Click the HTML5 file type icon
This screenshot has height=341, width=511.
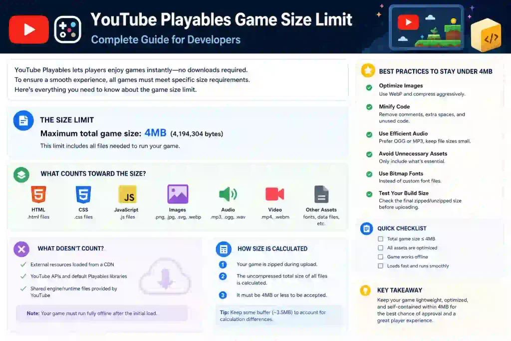tap(38, 194)
